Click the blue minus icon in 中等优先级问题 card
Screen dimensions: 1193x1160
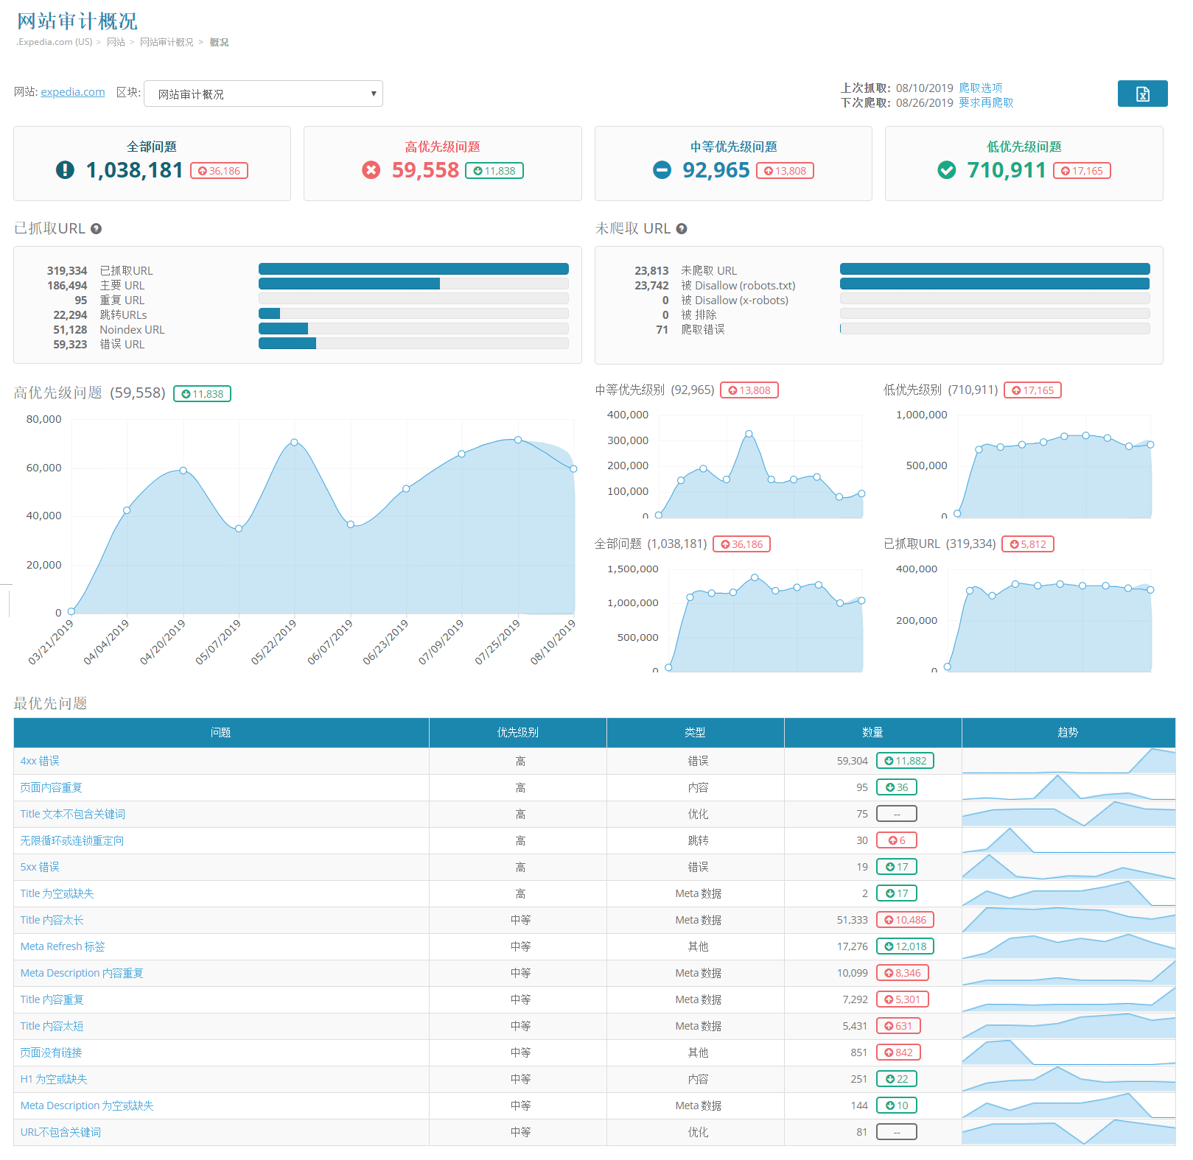pyautogui.click(x=662, y=170)
